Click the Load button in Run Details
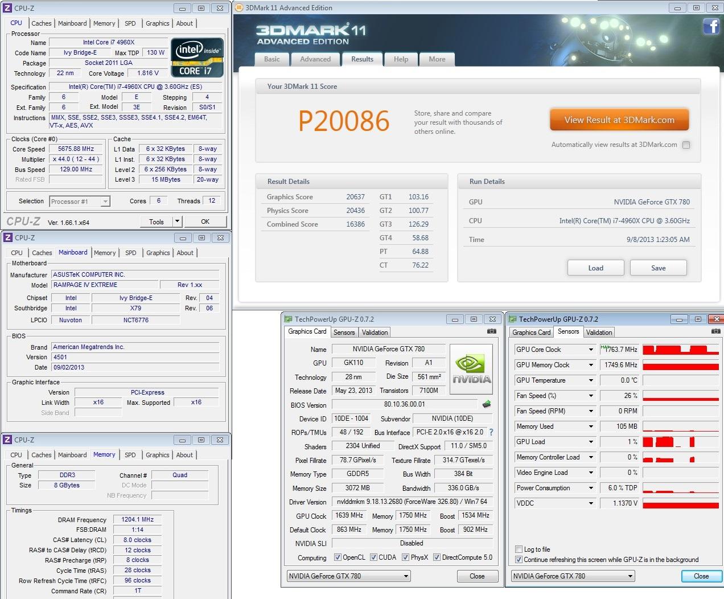Screen dimensions: 724x599 pyautogui.click(x=596, y=268)
